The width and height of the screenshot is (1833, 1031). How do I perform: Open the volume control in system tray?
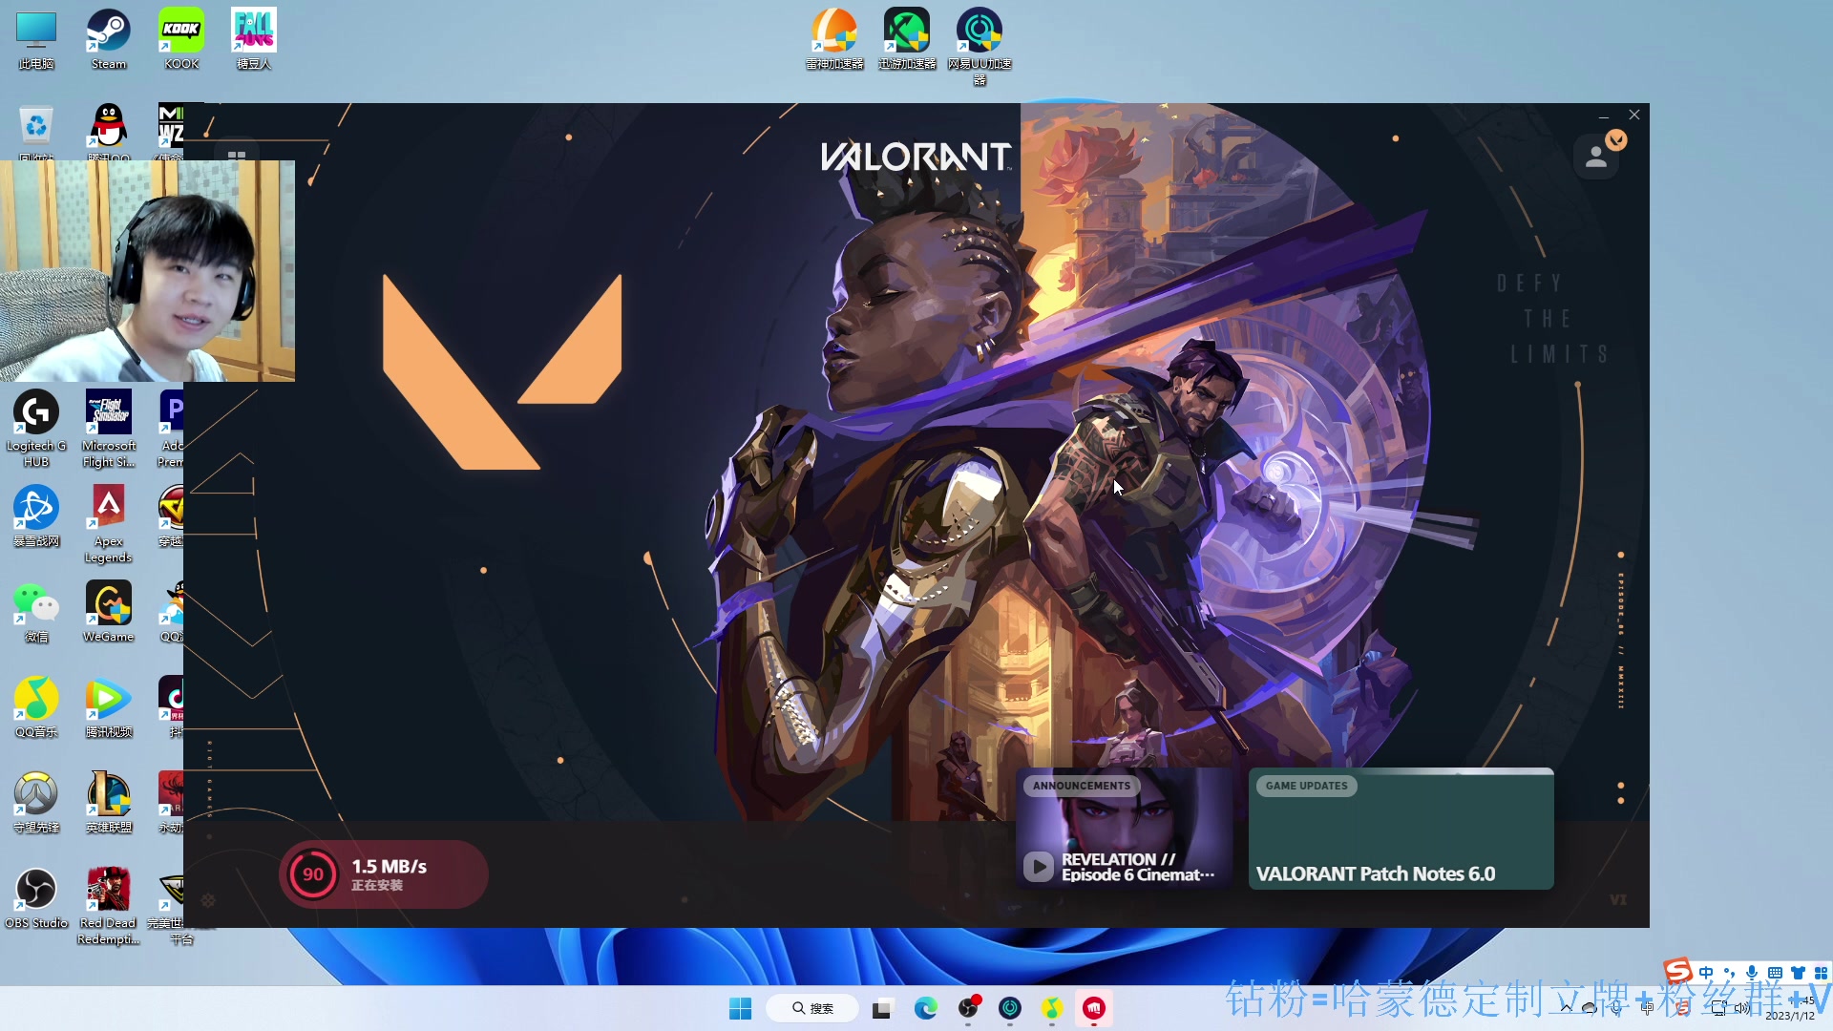coord(1742,1008)
